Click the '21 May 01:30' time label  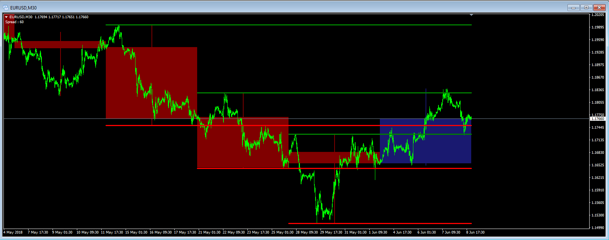pyautogui.click(x=209, y=232)
